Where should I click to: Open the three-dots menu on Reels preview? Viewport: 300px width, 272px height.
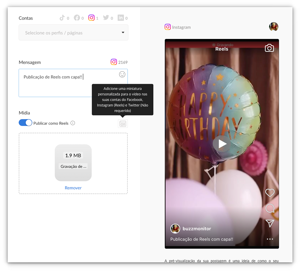click(x=270, y=239)
